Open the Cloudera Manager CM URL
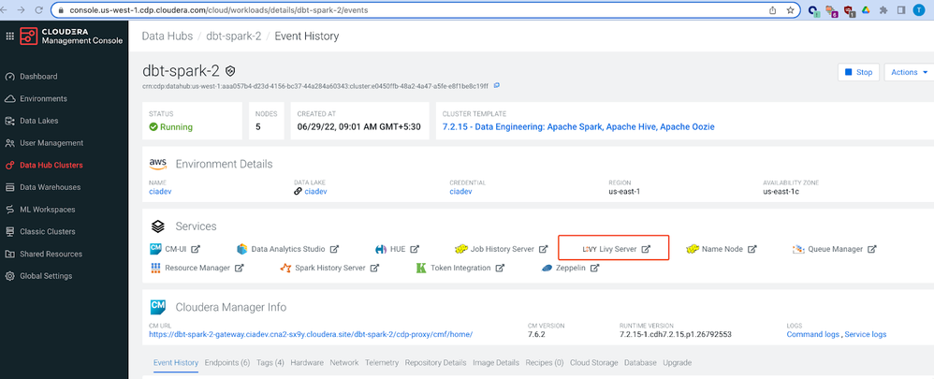934x379 pixels. click(311, 334)
